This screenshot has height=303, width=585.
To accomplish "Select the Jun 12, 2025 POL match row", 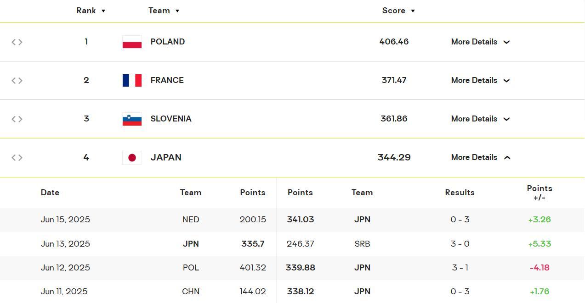I will click(292, 268).
